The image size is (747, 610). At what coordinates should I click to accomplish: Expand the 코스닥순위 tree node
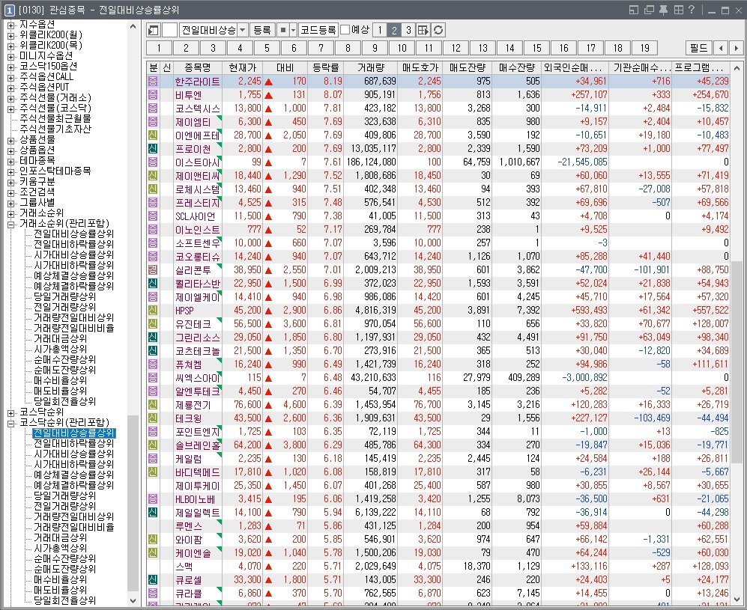pos(10,412)
